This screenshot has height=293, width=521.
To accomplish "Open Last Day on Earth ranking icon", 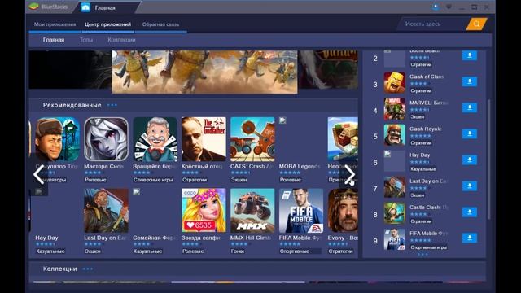I will point(395,187).
